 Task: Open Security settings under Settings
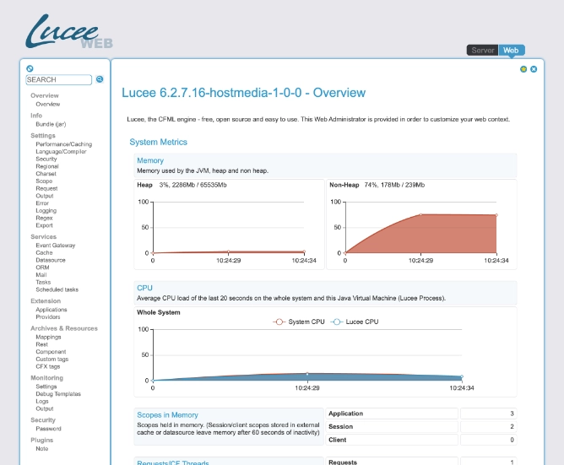click(x=46, y=159)
